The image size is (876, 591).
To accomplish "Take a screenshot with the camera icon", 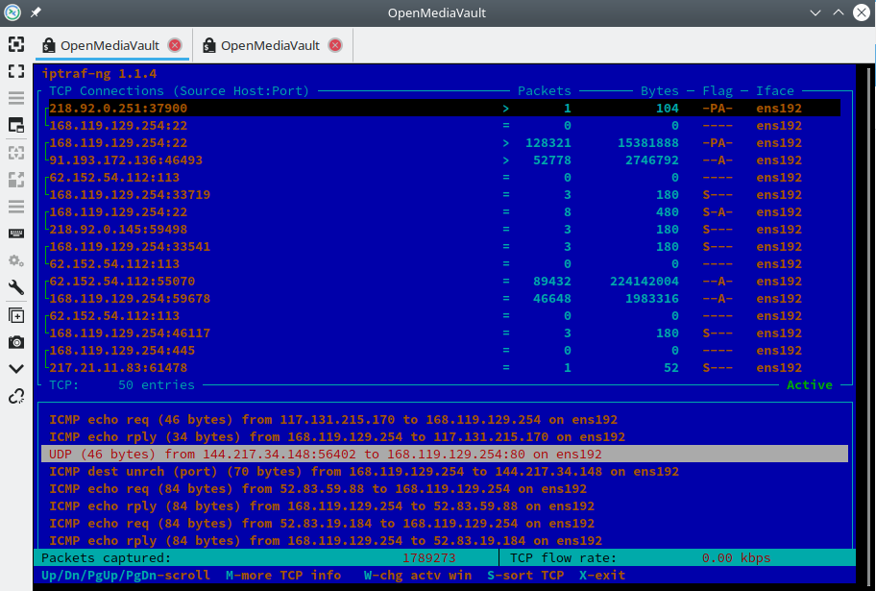I will coord(16,342).
